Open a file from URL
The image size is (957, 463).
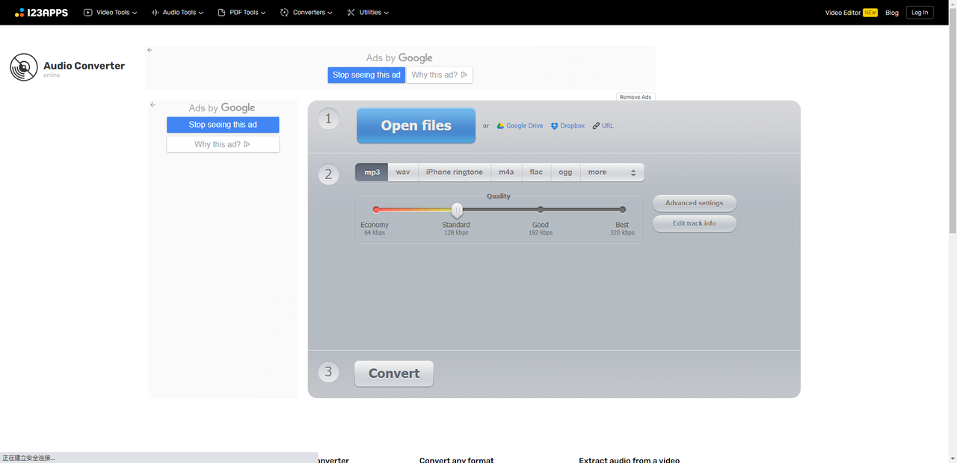pyautogui.click(x=603, y=126)
